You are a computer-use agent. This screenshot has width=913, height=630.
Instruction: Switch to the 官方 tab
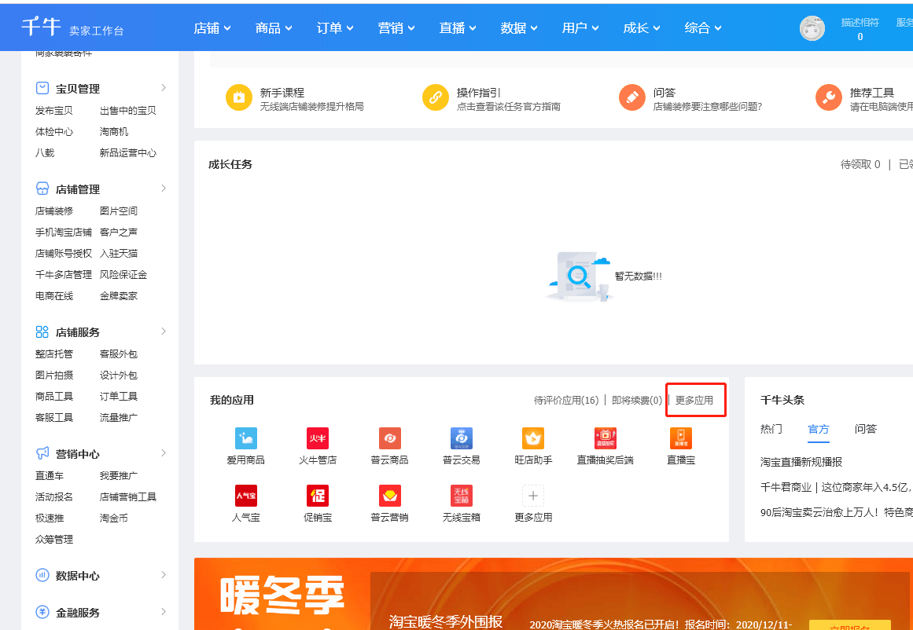coord(818,430)
